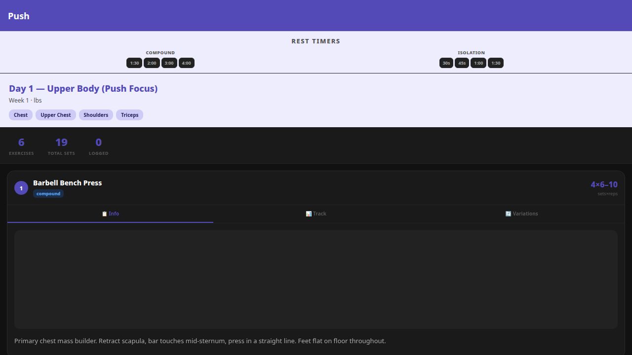Screen dimensions: 632x355
Task: Click the exercise number 1 badge
Action: coord(21,188)
